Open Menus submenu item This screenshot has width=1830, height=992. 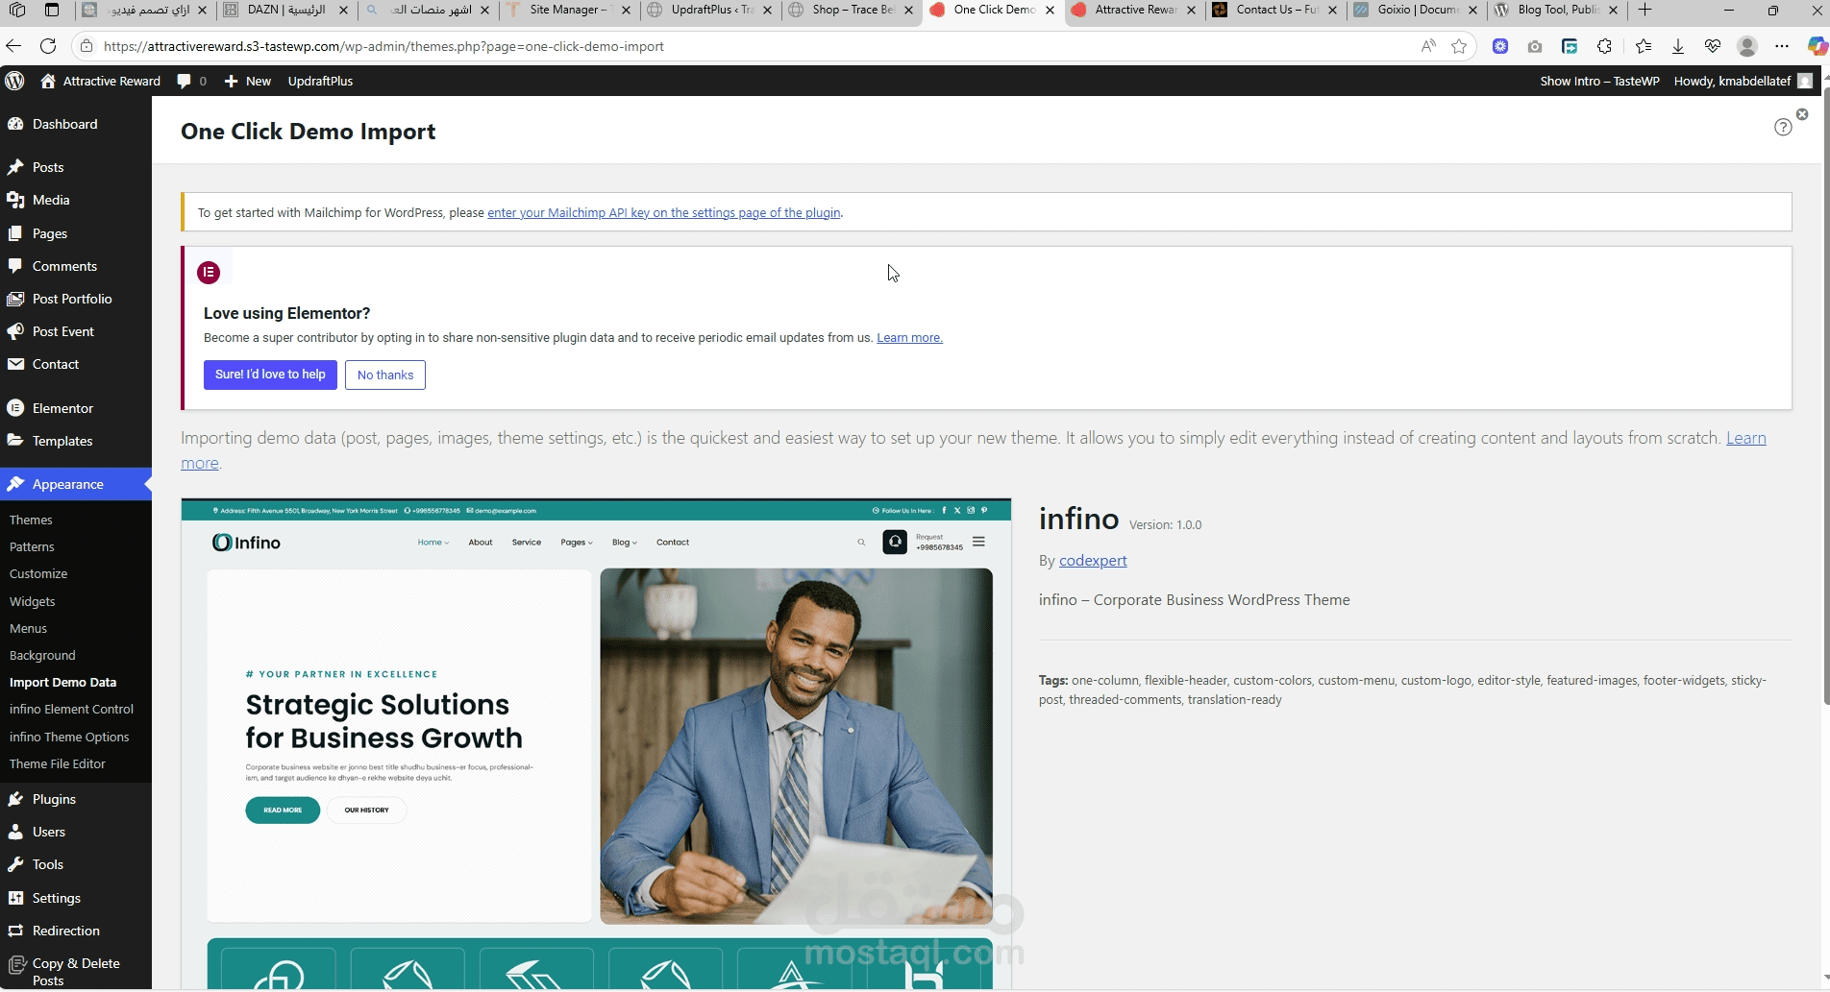click(x=28, y=628)
